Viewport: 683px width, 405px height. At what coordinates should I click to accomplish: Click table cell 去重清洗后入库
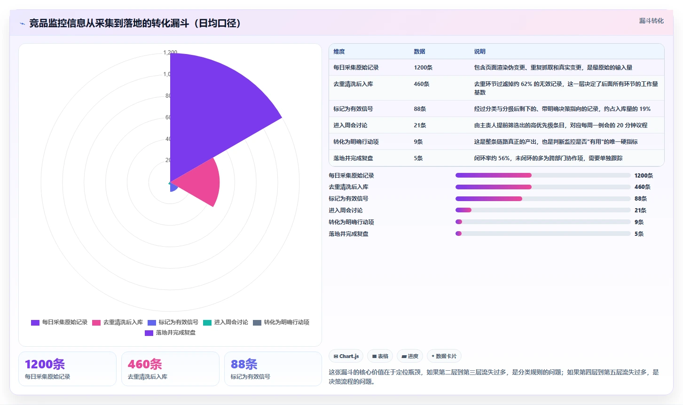tap(353, 84)
